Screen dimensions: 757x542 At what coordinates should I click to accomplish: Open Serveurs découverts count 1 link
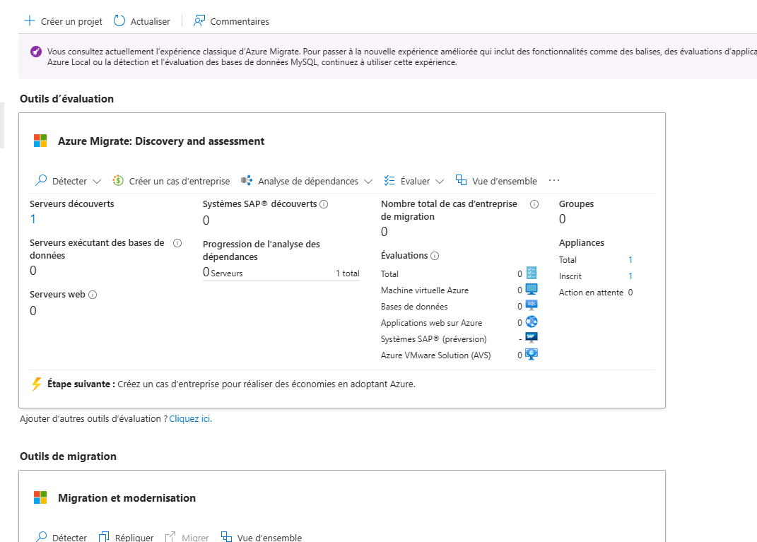pos(33,219)
